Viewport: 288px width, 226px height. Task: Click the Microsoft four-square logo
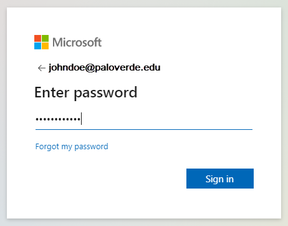click(x=41, y=42)
